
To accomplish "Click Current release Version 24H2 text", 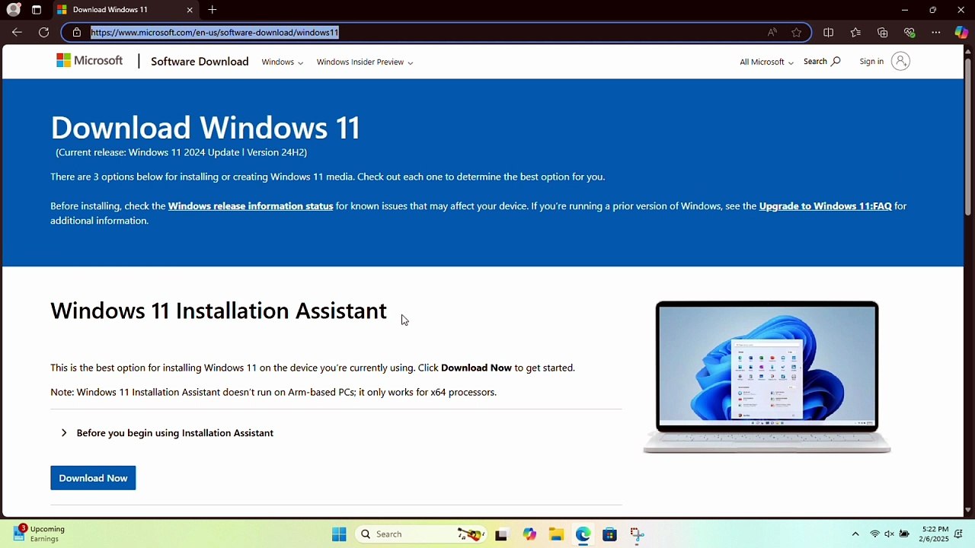I will coord(181,152).
